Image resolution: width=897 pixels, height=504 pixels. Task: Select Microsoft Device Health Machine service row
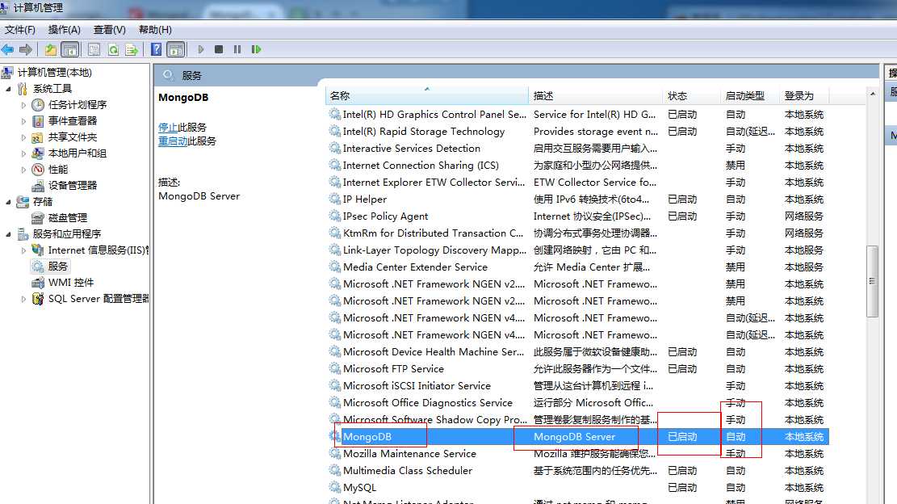578,352
